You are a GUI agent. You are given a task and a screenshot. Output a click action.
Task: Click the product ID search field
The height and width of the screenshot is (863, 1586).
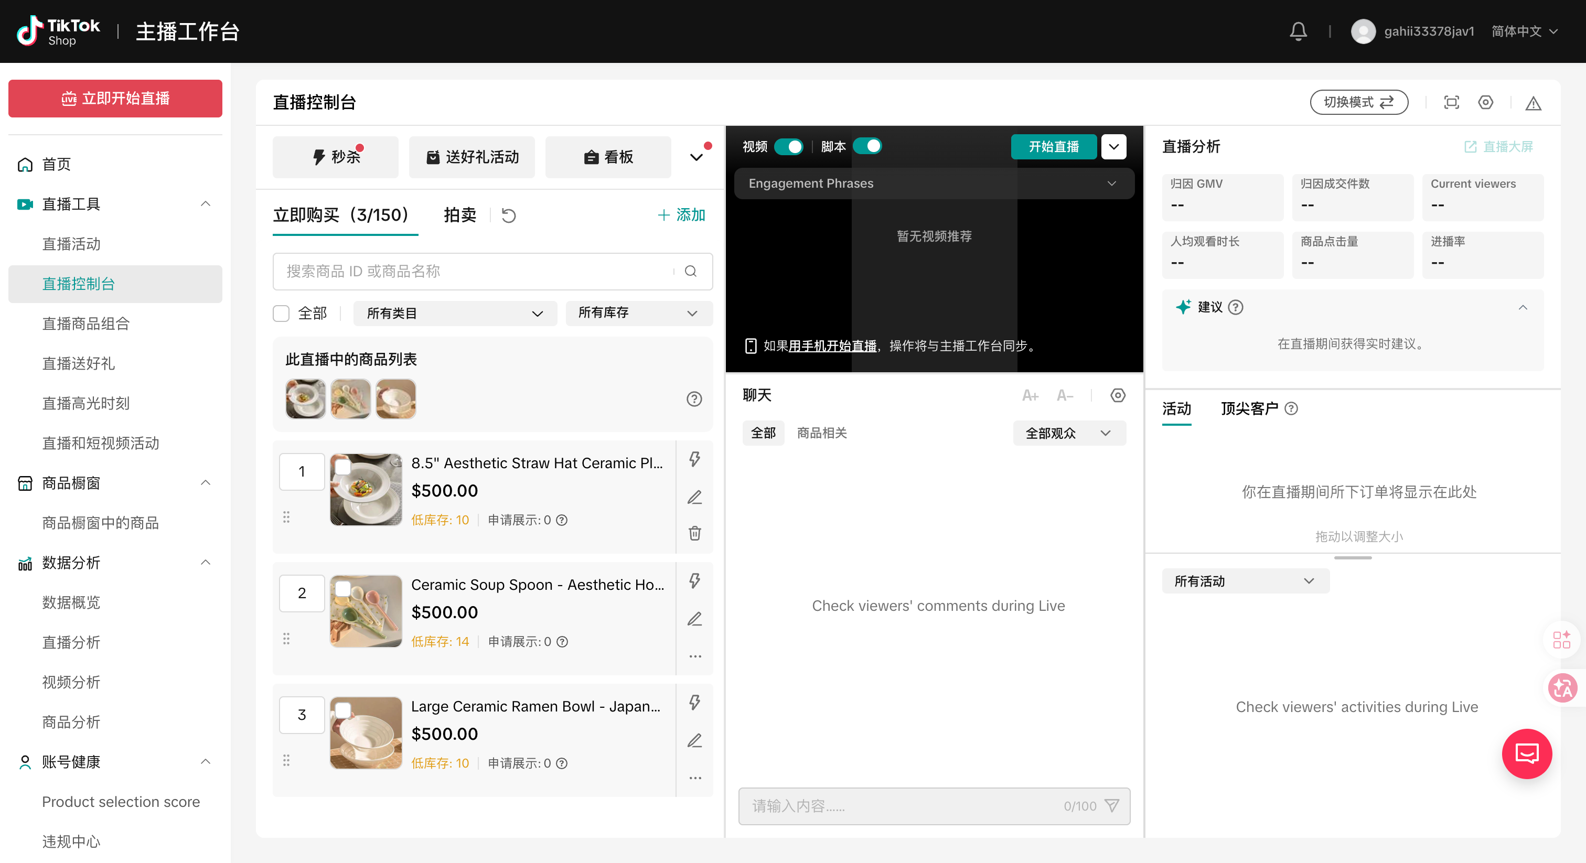[479, 272]
